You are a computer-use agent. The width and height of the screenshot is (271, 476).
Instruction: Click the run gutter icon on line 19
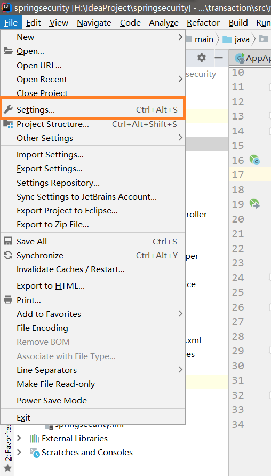click(x=254, y=203)
